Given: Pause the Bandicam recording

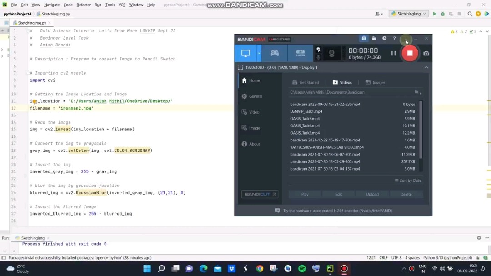Looking at the screenshot, I should [393, 53].
